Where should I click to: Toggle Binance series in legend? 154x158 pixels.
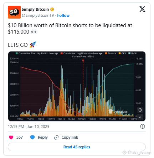pyautogui.click(x=111, y=53)
